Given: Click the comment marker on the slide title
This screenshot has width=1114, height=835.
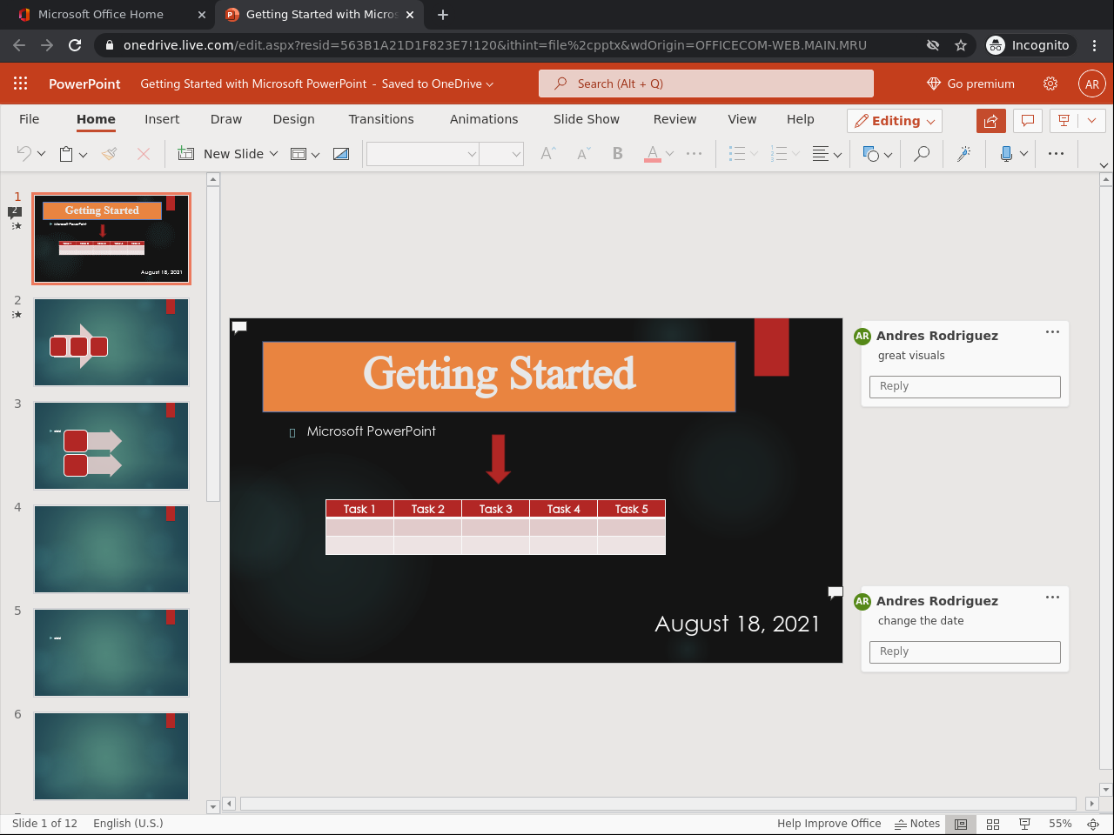Looking at the screenshot, I should [239, 327].
